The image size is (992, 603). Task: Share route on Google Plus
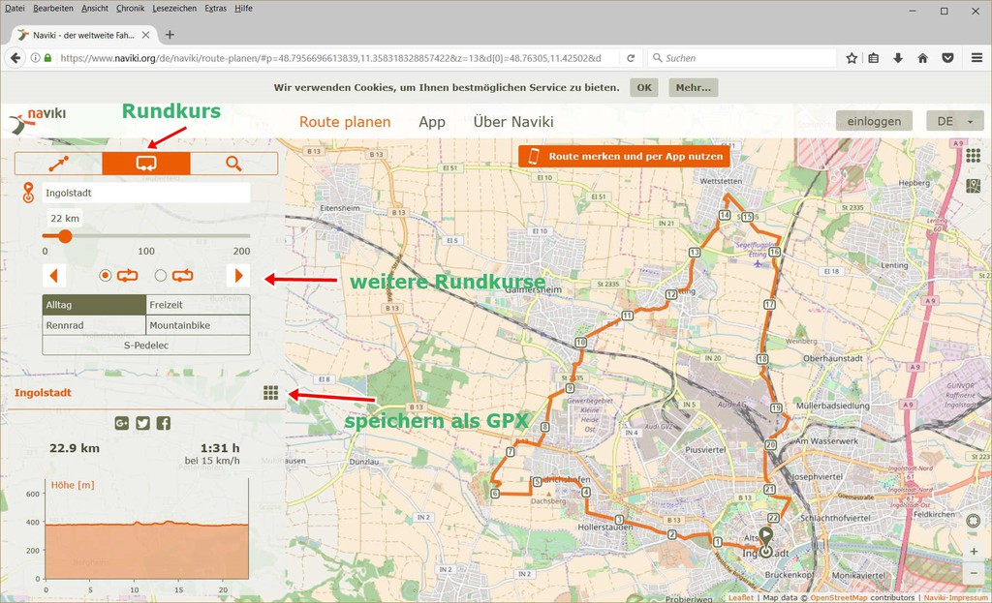(122, 423)
